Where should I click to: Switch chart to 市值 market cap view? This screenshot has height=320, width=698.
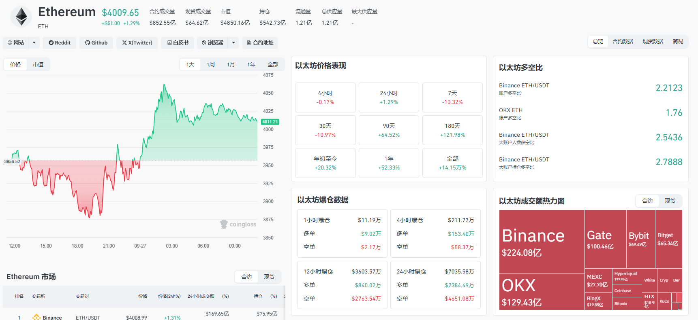point(38,64)
